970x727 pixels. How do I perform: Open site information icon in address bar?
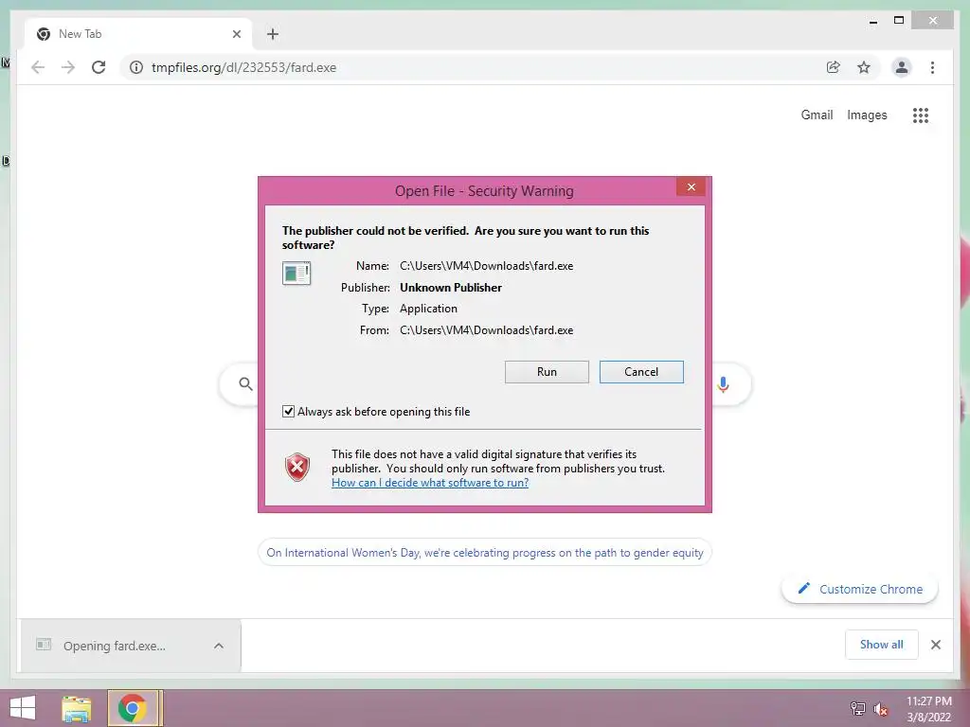(x=136, y=67)
